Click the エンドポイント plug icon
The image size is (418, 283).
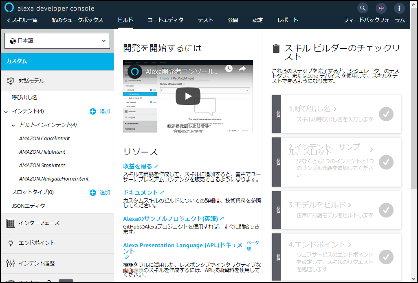pos(11,243)
